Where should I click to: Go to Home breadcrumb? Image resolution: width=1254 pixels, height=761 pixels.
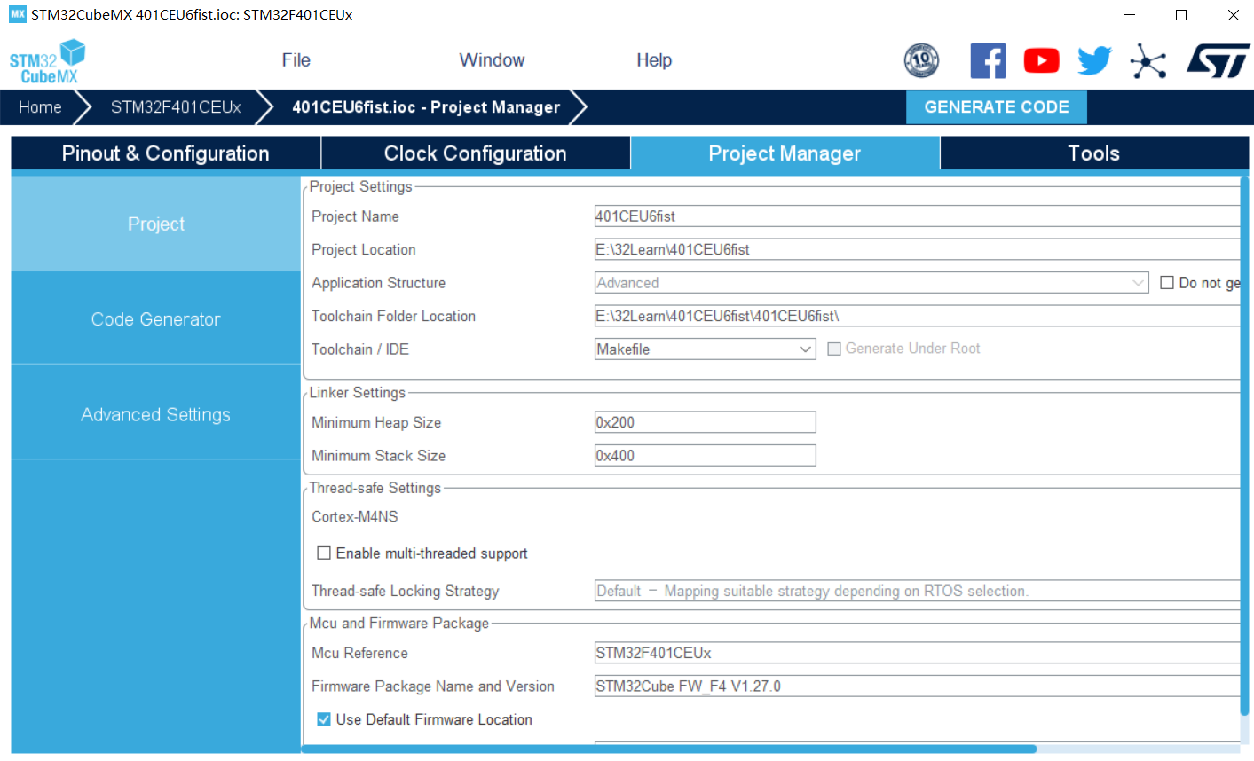(x=41, y=107)
